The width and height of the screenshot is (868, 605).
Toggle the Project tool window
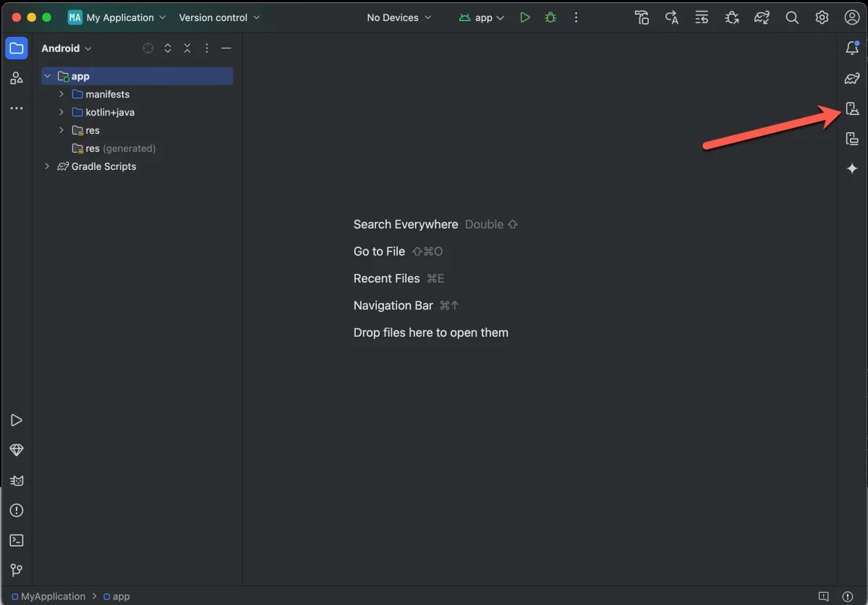coord(16,48)
